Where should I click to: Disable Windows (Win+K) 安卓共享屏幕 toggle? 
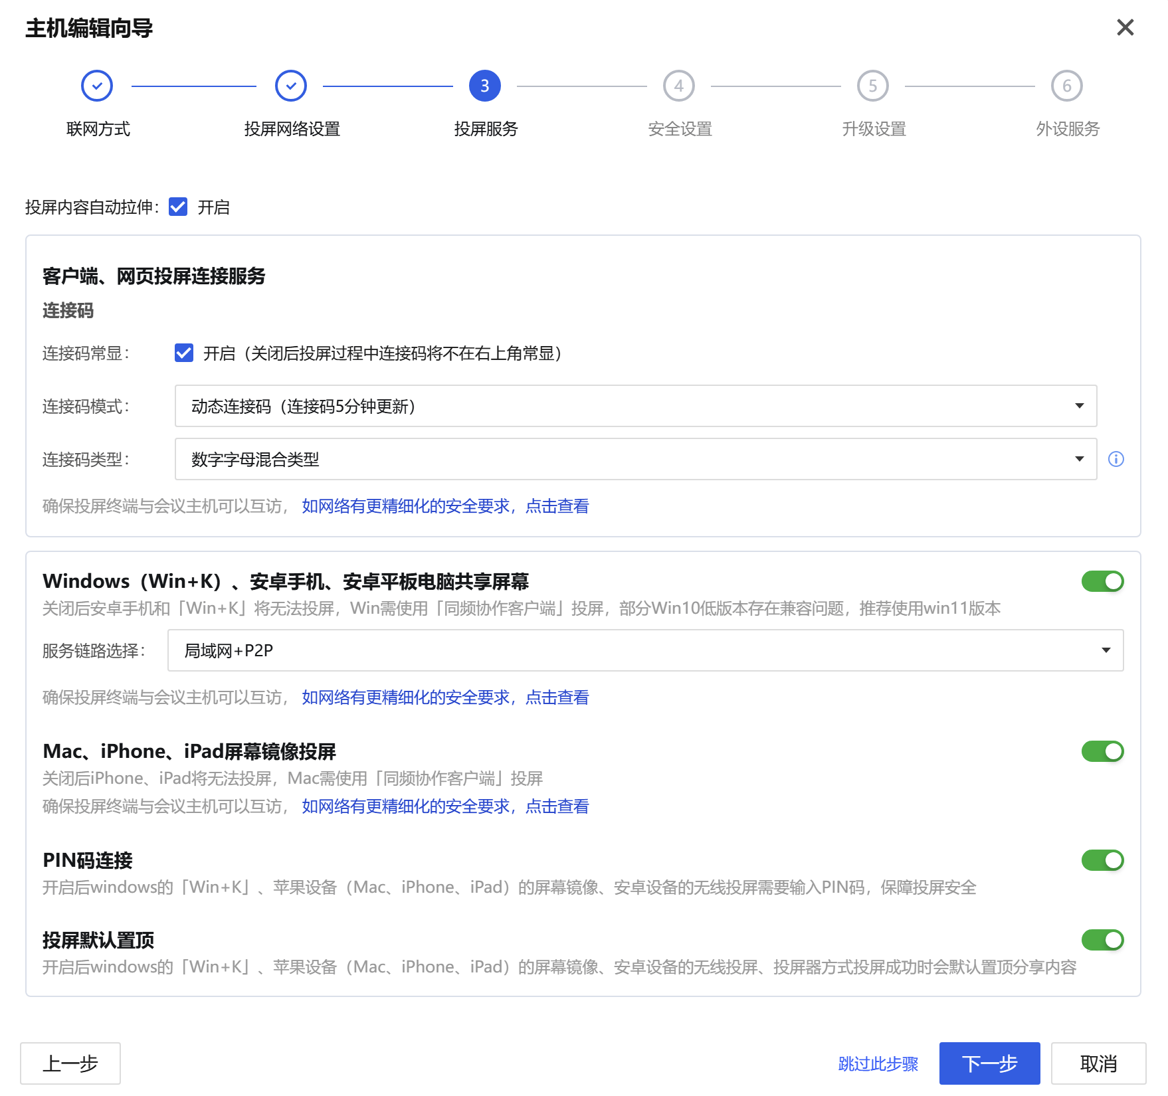pos(1102,581)
